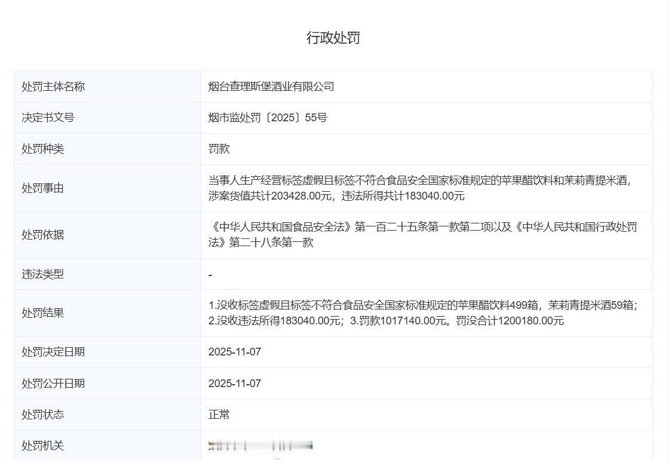Click the 罚款 penalty type value

pos(219,149)
